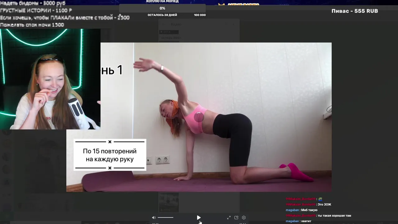Click the streamer webcam overlay
Image resolution: width=398 pixels, height=224 pixels.
click(x=50, y=79)
